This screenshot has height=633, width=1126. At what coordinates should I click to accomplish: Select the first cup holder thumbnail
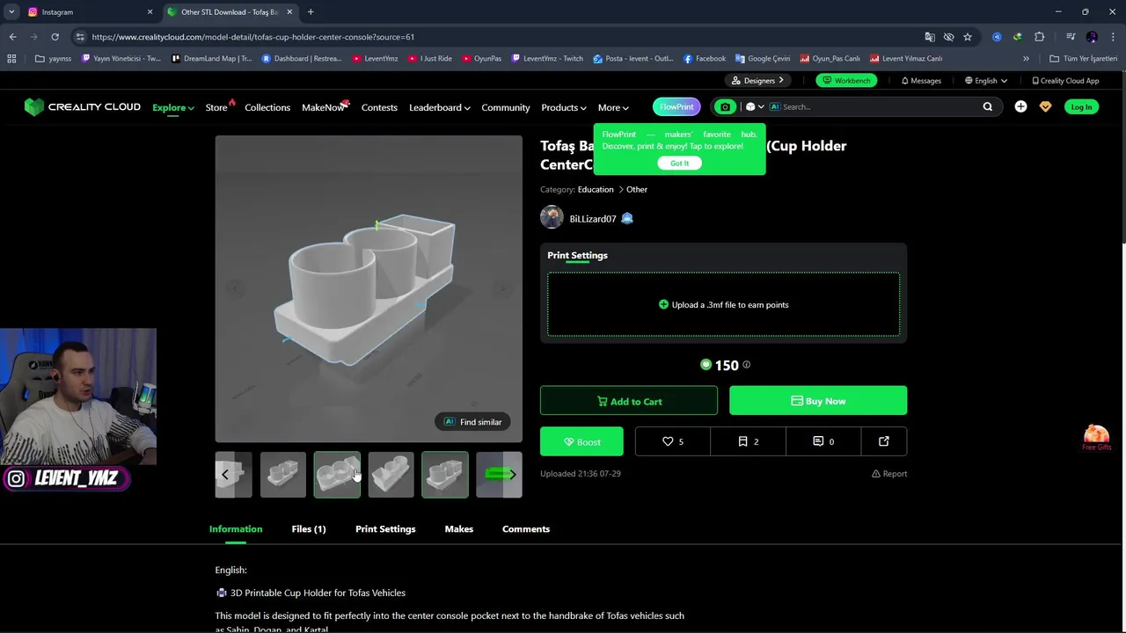(283, 475)
